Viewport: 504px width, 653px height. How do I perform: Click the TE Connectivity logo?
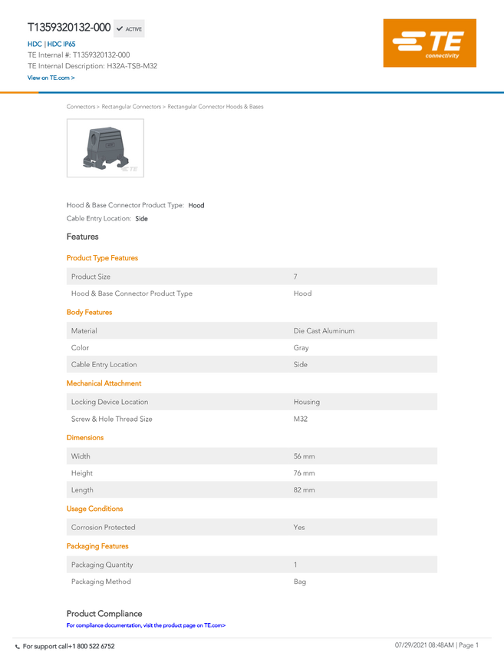(x=430, y=43)
